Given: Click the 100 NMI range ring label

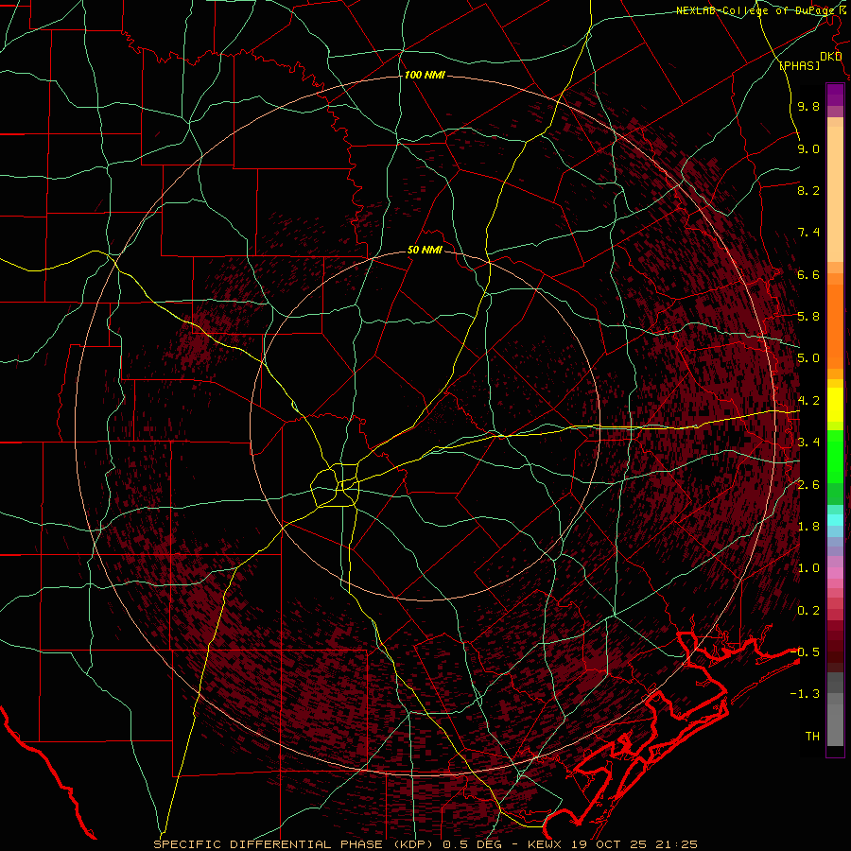Looking at the screenshot, I should (x=425, y=75).
